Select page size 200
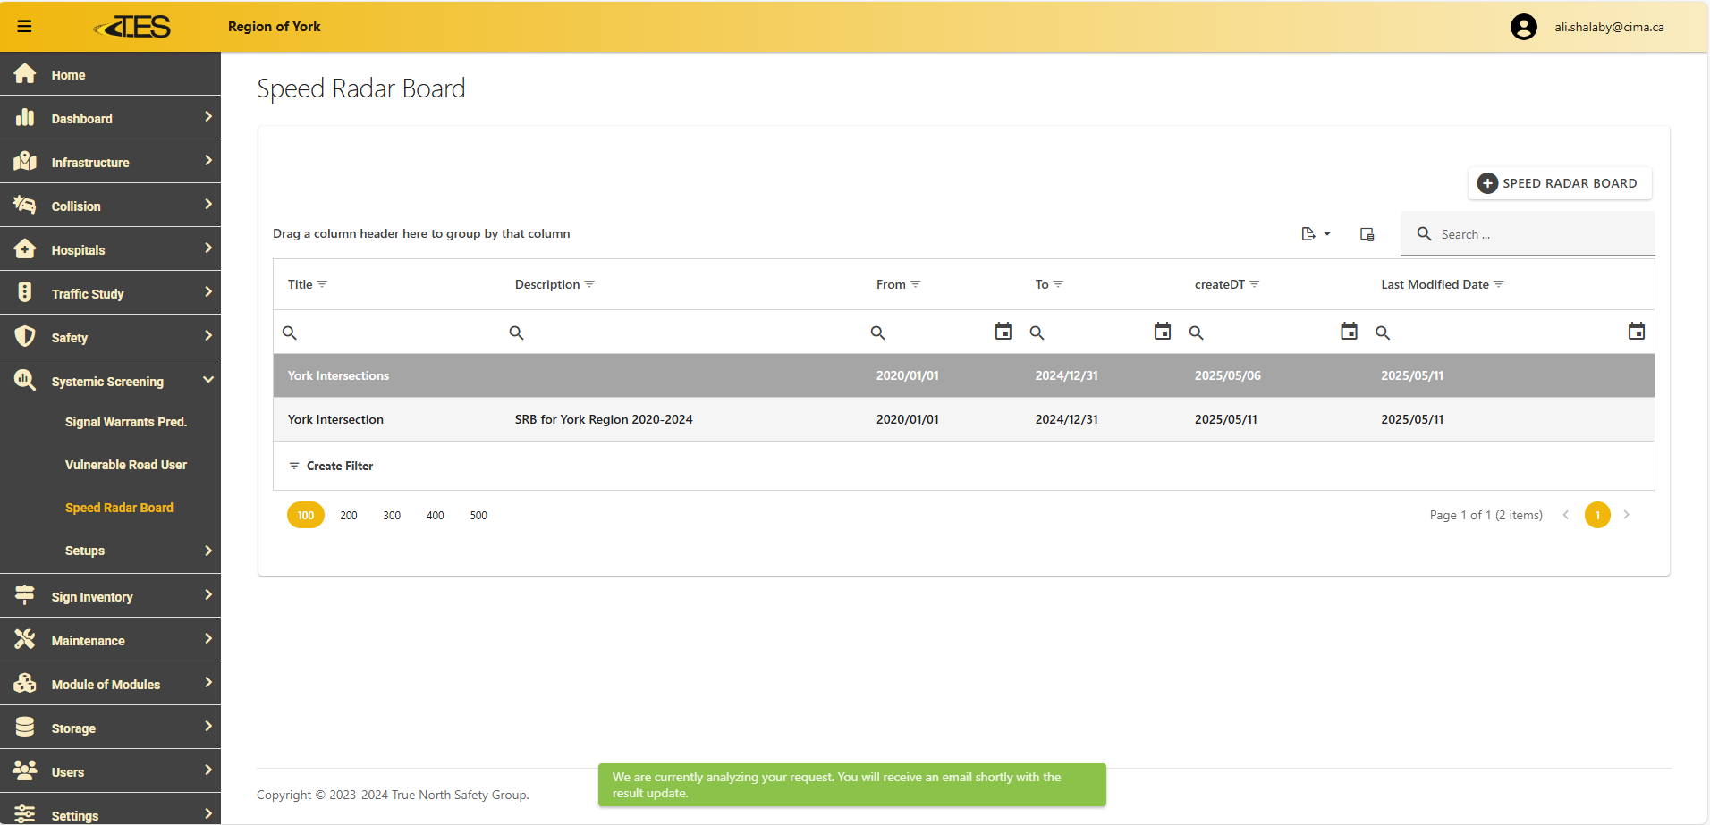Viewport: 1710px width, 825px height. click(x=349, y=516)
